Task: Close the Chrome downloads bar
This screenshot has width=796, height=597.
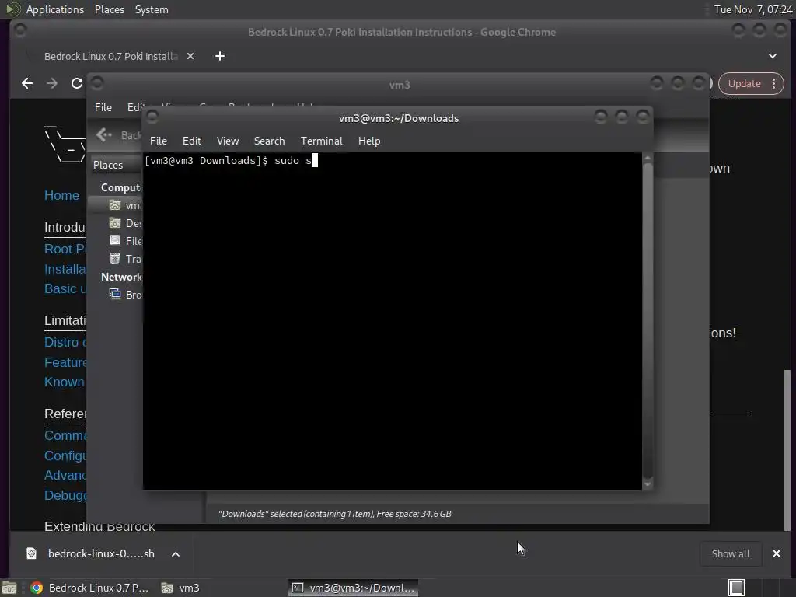Action: [777, 553]
